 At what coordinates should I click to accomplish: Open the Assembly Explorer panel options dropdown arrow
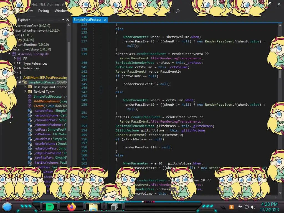click(x=63, y=20)
